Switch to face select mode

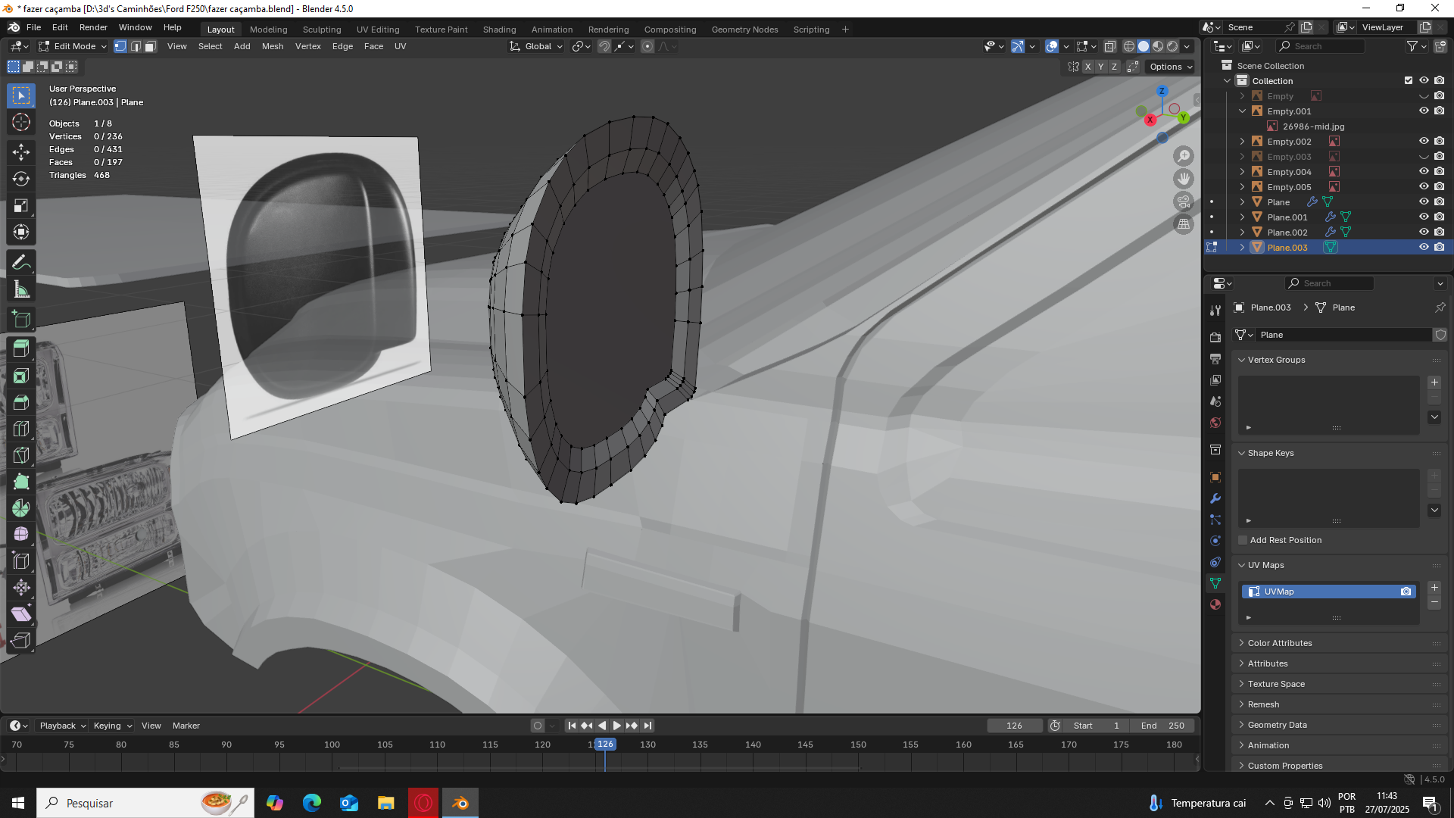150,47
